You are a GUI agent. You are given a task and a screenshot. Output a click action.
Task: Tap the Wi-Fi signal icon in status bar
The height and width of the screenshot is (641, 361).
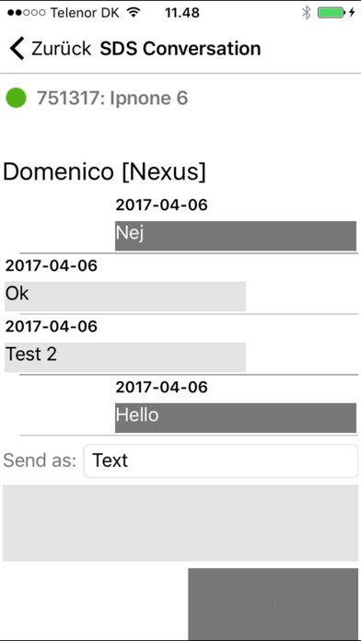point(134,13)
